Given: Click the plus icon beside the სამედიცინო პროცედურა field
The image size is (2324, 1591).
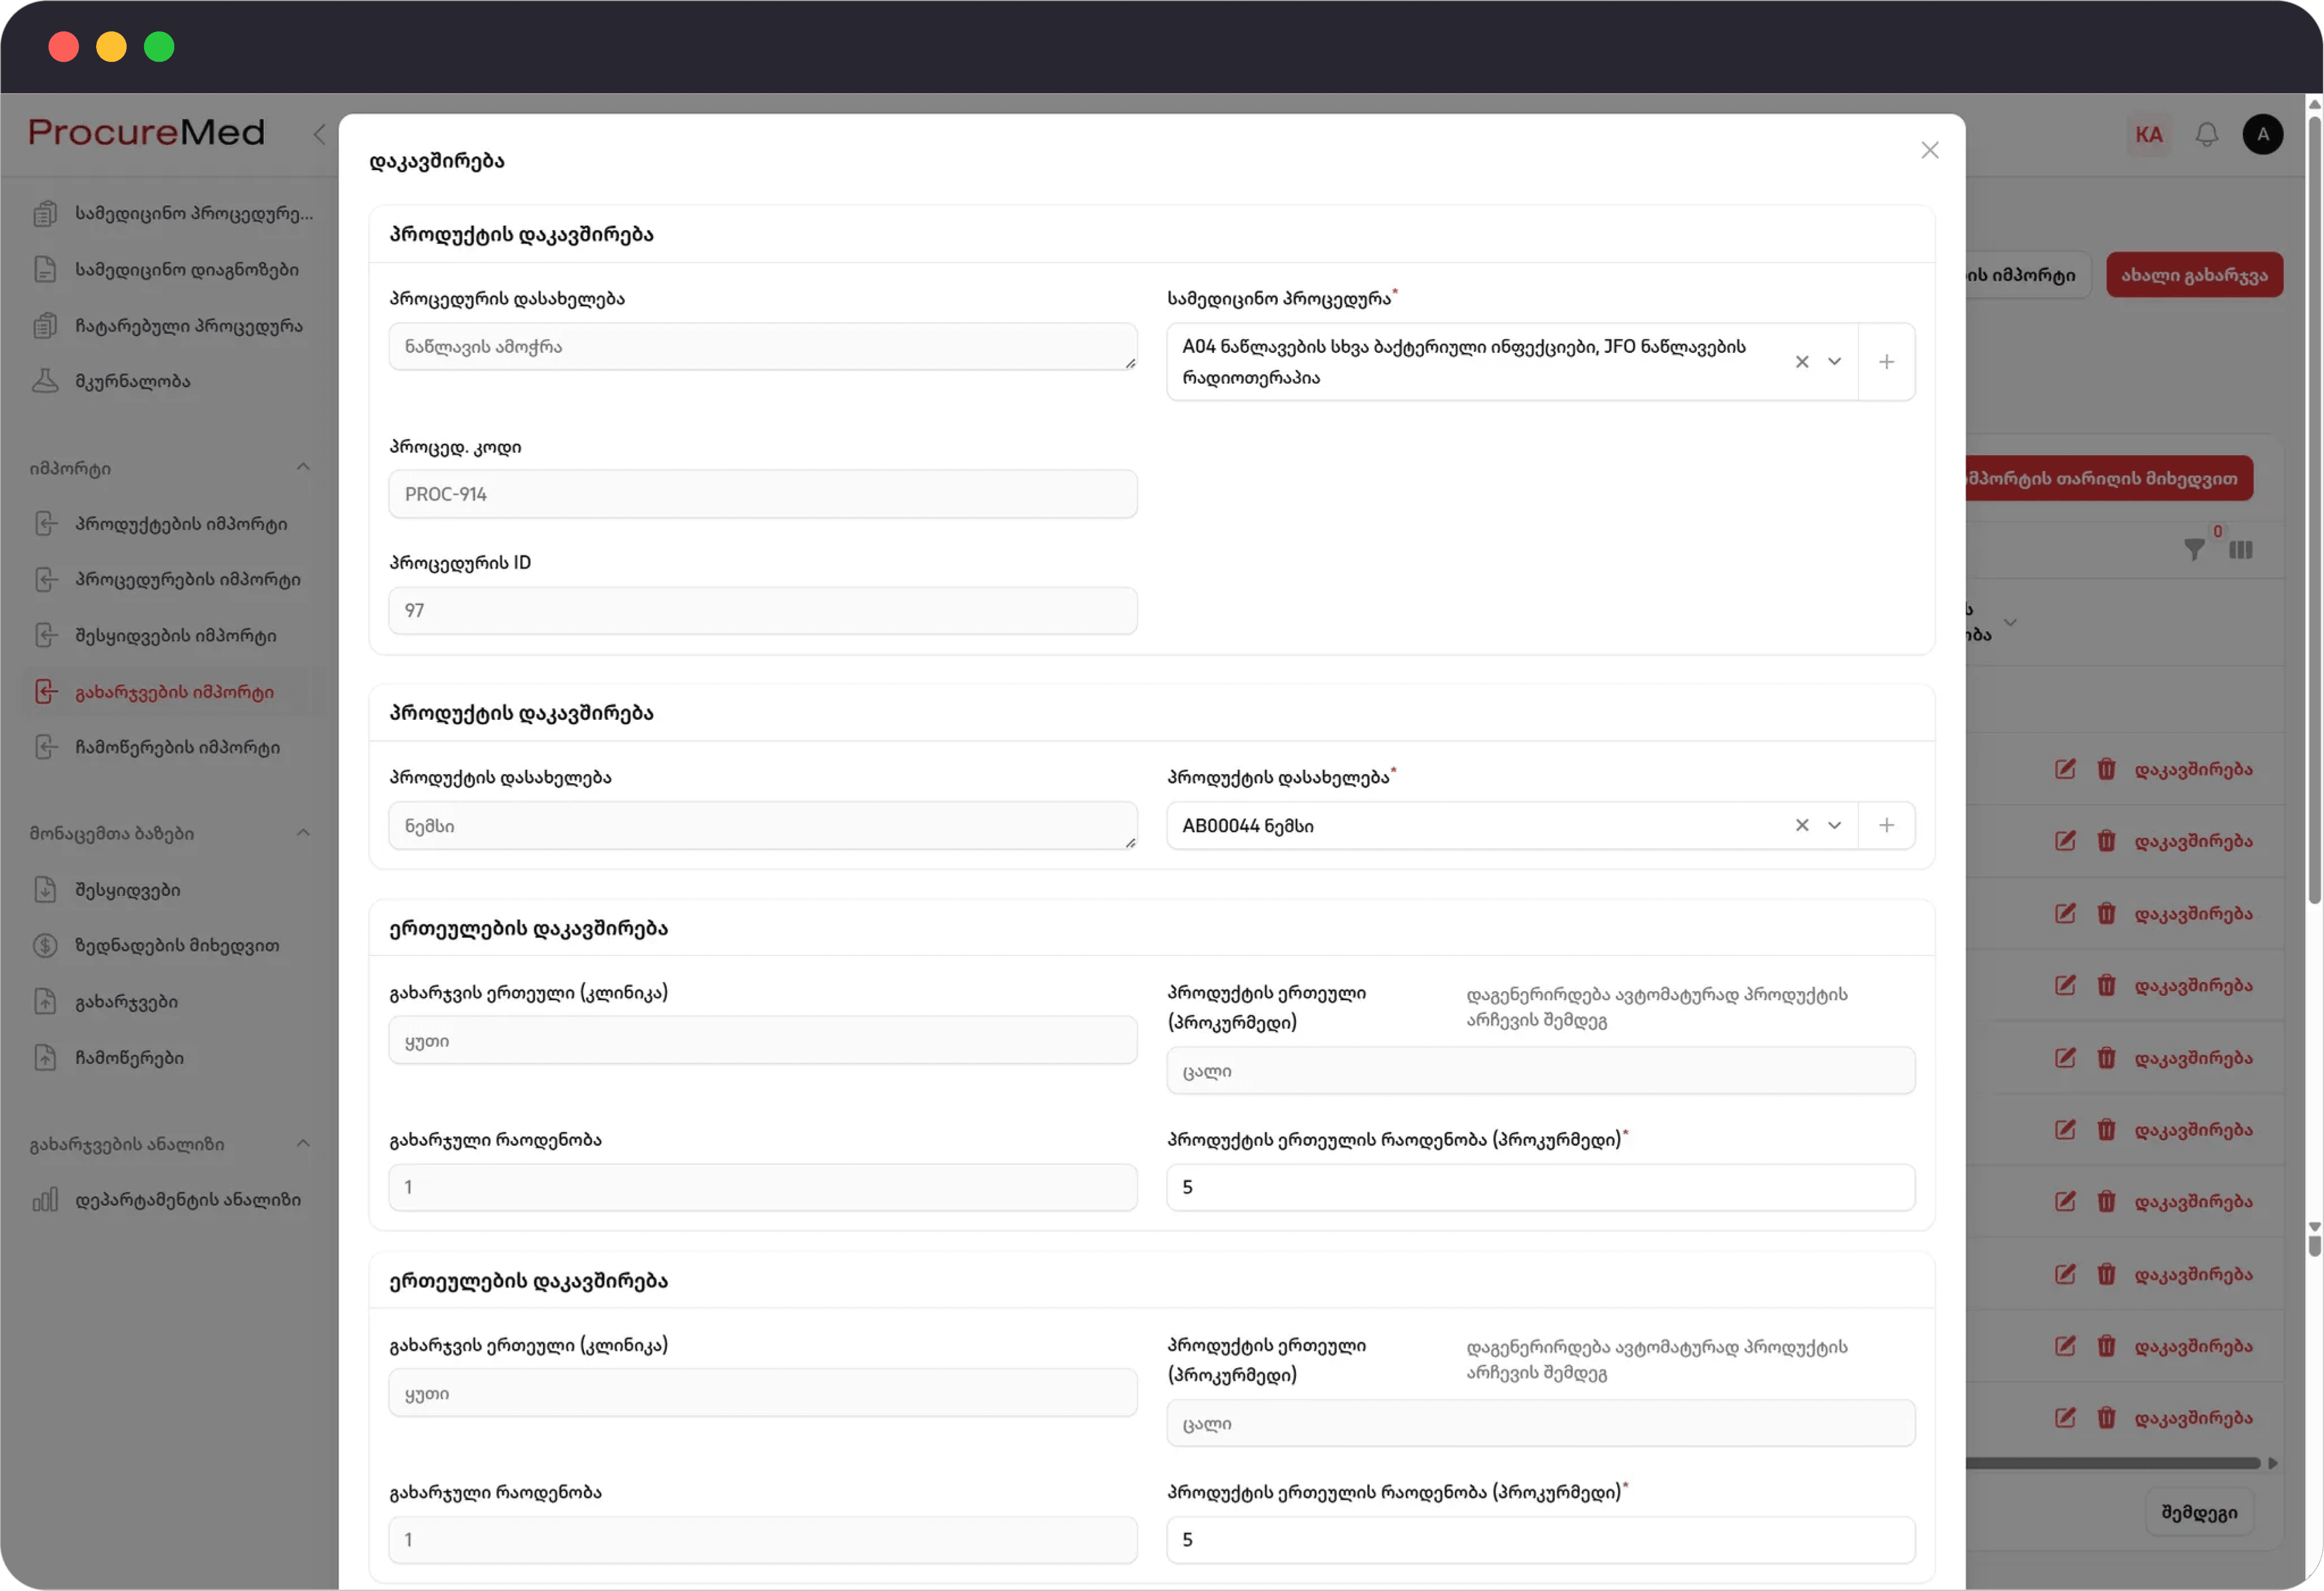Looking at the screenshot, I should 1886,362.
